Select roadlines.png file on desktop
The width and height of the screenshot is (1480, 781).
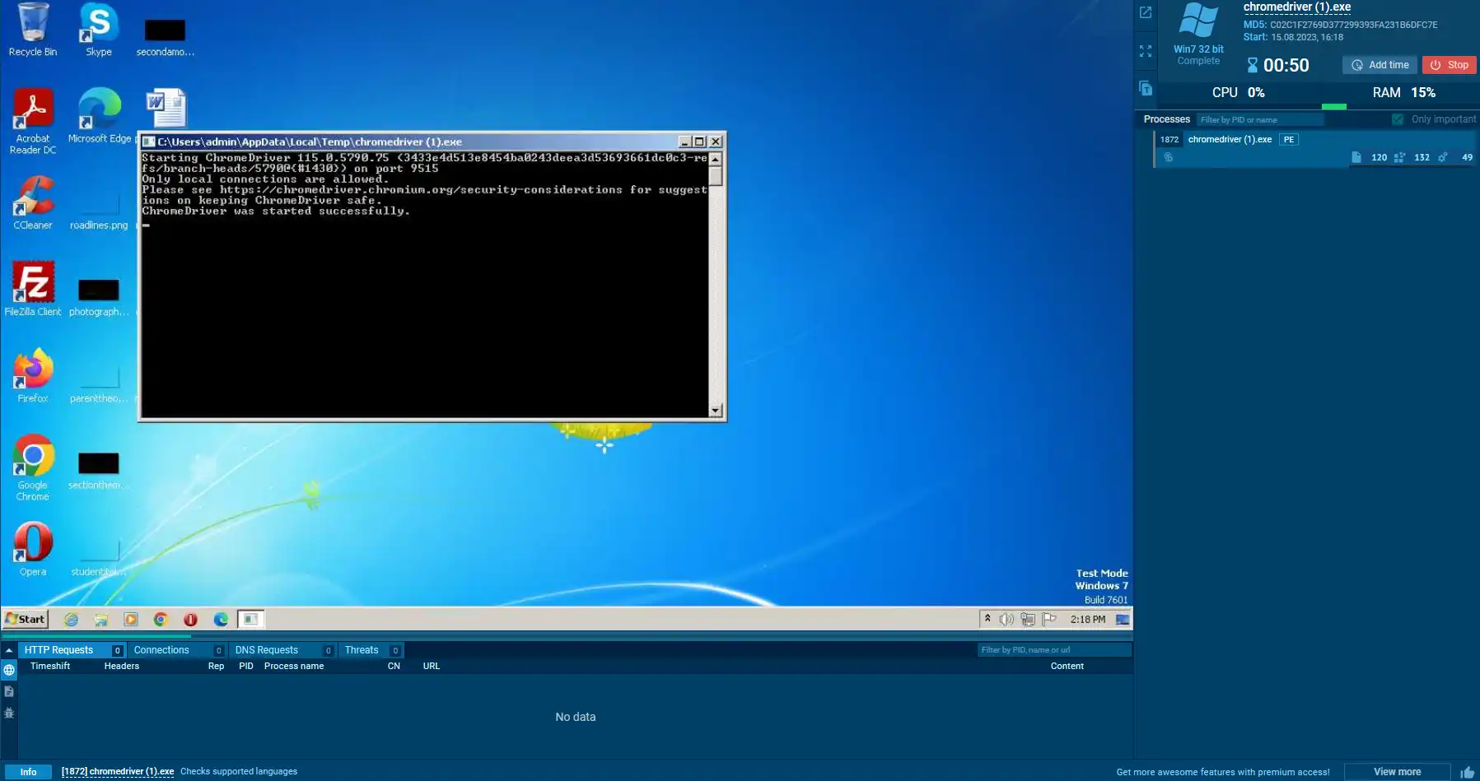click(99, 211)
